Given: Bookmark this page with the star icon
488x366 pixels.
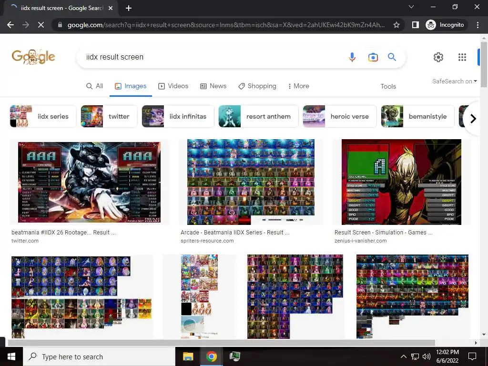Looking at the screenshot, I should pyautogui.click(x=396, y=25).
